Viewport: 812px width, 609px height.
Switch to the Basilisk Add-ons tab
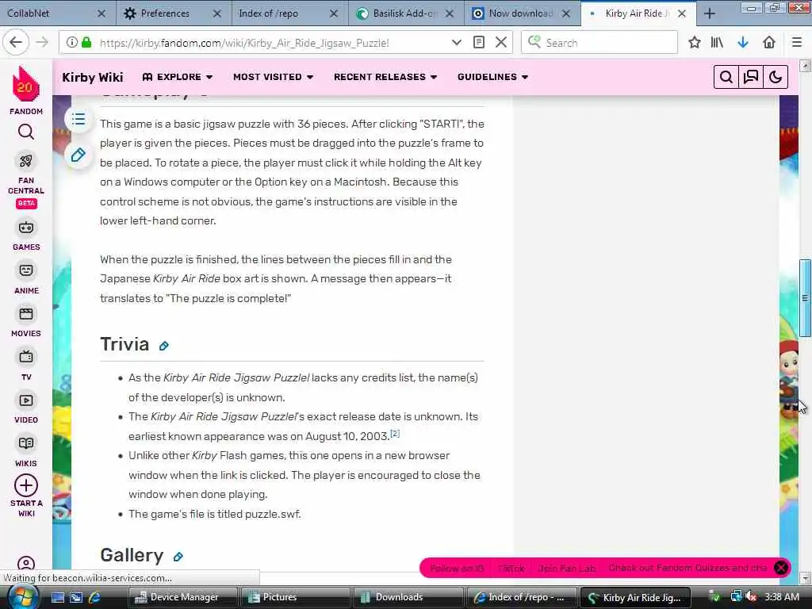click(405, 13)
